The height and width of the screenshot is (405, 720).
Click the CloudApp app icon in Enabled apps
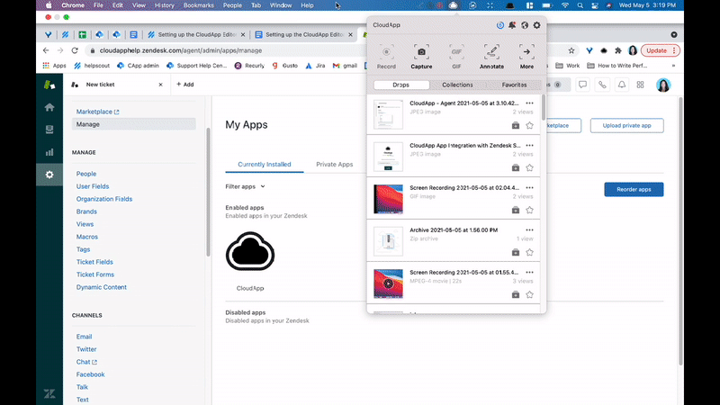(250, 251)
